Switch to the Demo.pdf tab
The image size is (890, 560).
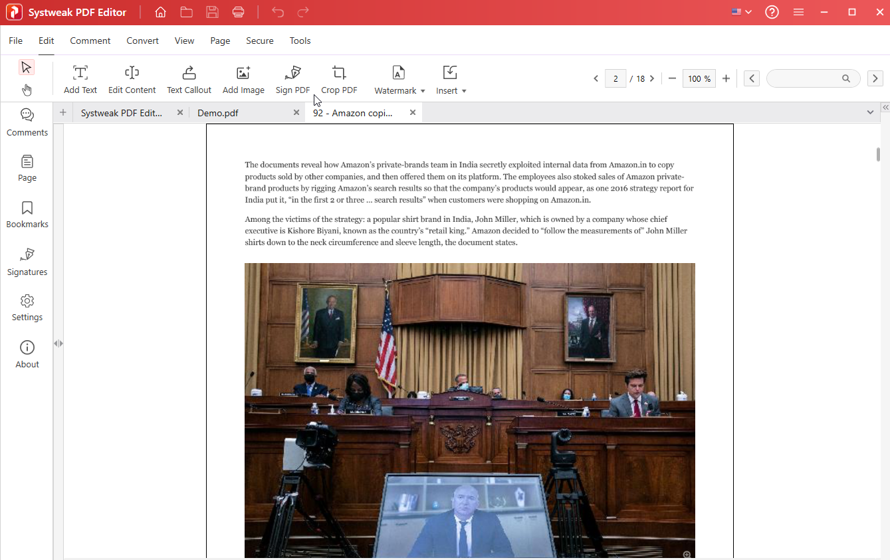pos(218,113)
